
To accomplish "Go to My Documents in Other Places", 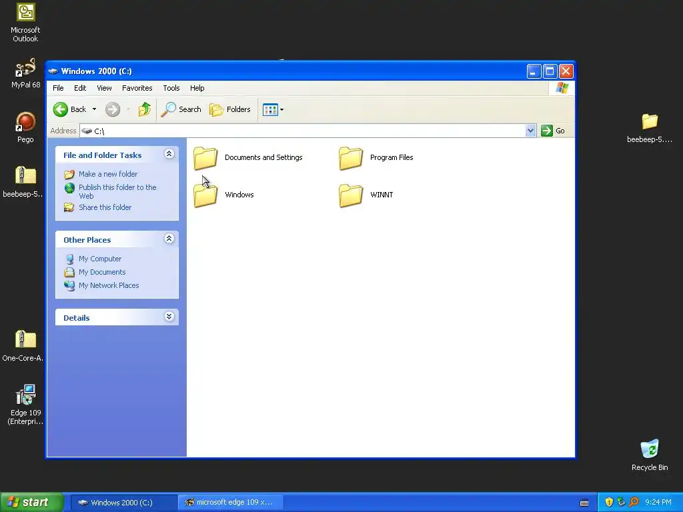I will (x=102, y=272).
